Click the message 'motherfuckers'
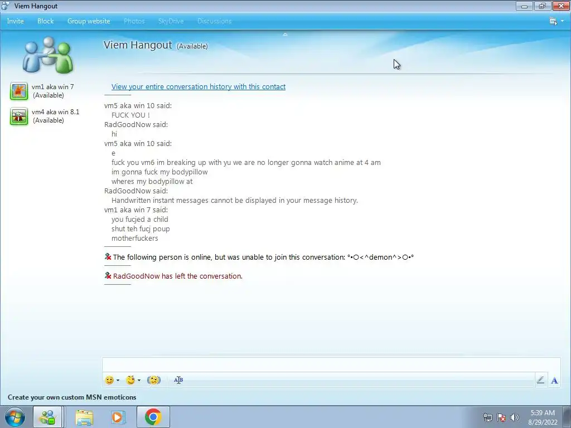 click(x=135, y=238)
